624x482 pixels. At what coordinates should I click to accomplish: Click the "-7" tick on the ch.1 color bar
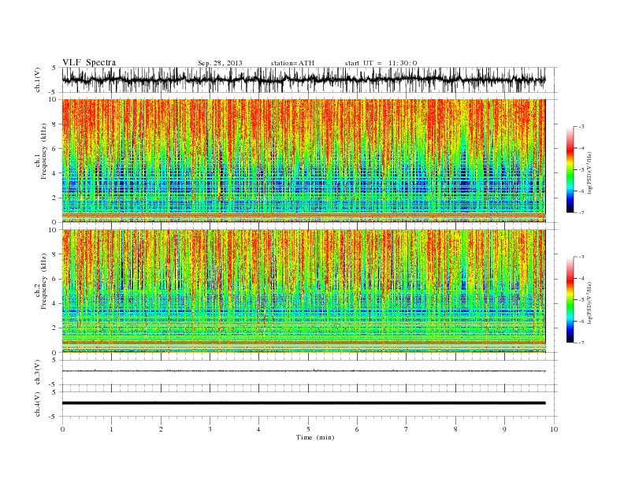pyautogui.click(x=581, y=213)
